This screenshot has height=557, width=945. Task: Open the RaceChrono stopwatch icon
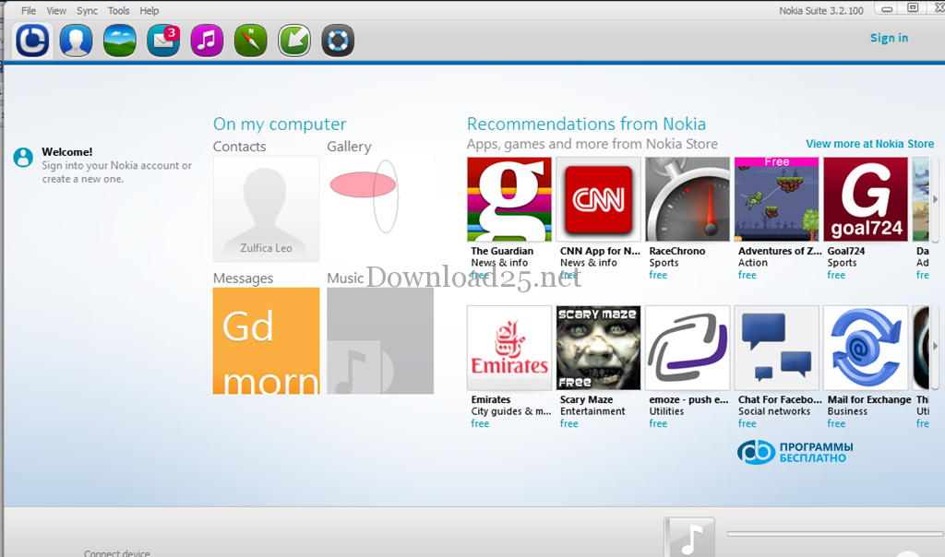coord(688,199)
